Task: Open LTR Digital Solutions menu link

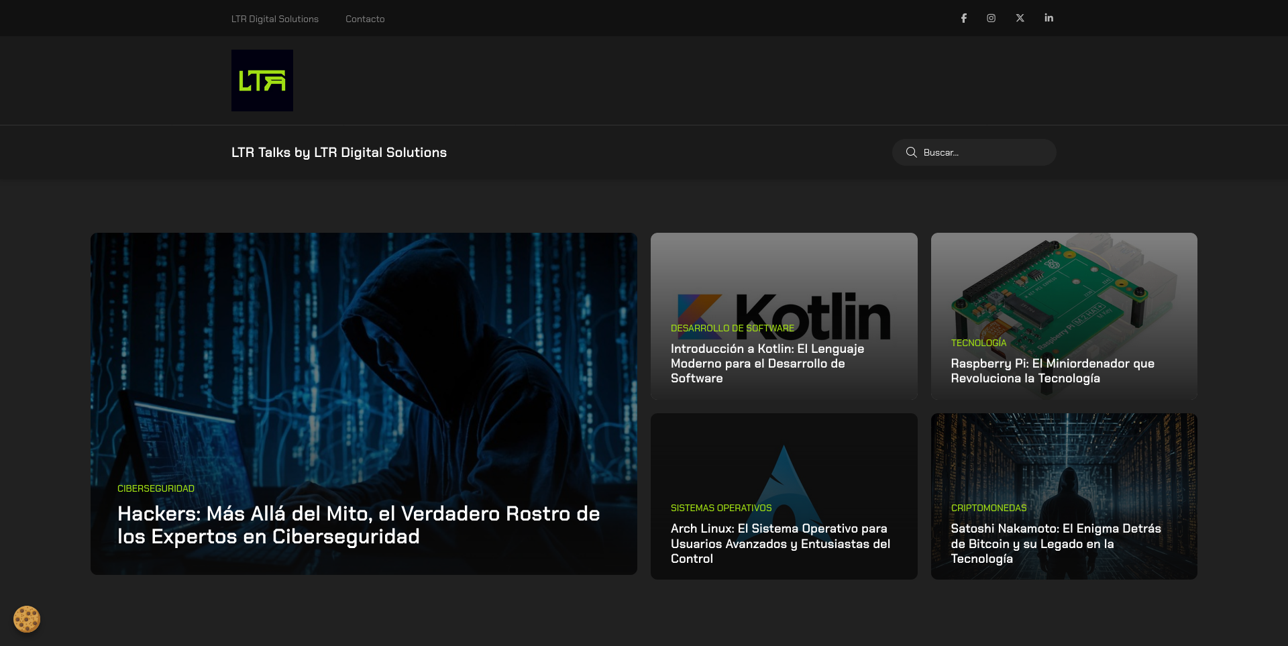Action: [275, 19]
